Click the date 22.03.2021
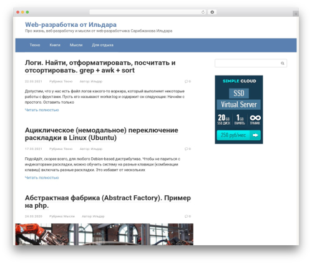The image size is (312, 264). pos(34,81)
